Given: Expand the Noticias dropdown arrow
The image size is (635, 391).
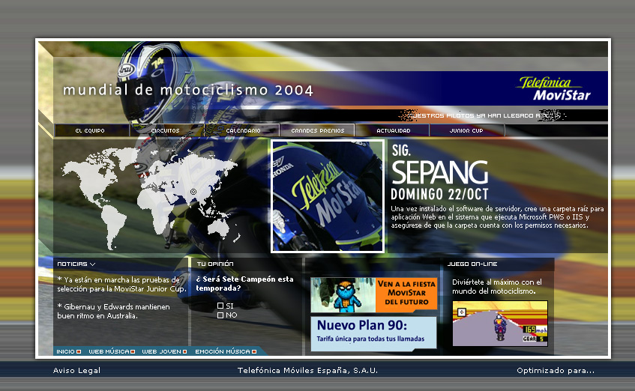Looking at the screenshot, I should (93, 264).
